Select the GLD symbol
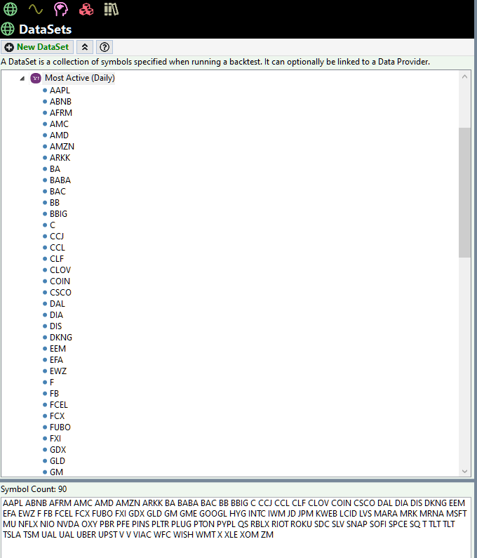This screenshot has height=558, width=477. (58, 460)
